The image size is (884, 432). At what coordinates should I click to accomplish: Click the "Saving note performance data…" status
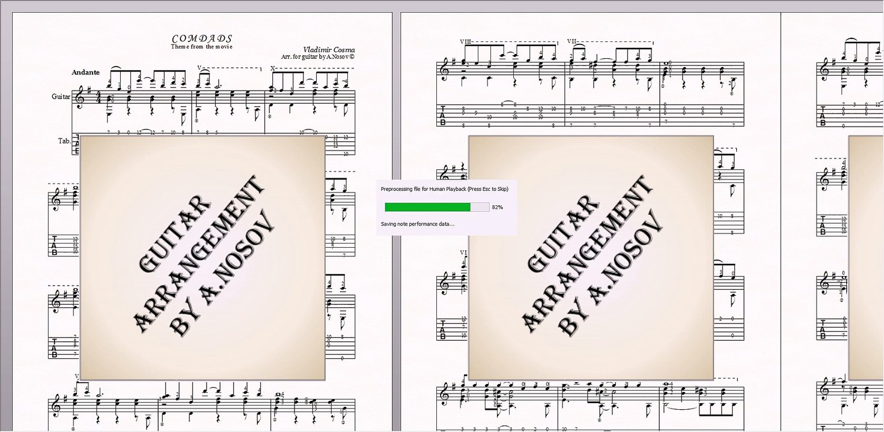(418, 224)
